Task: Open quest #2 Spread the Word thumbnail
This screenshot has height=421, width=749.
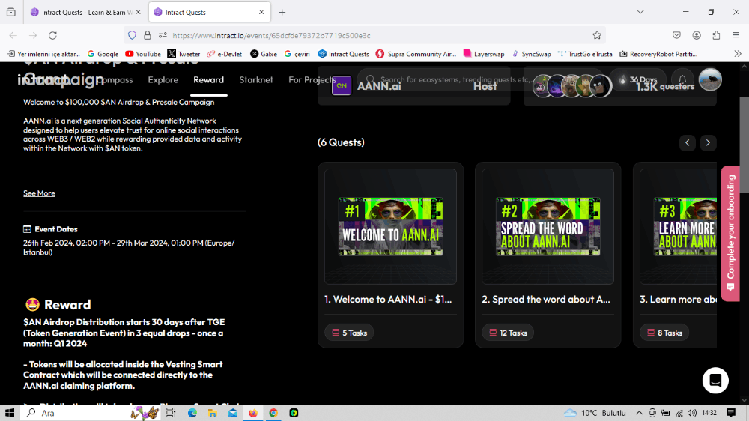Action: [x=548, y=226]
